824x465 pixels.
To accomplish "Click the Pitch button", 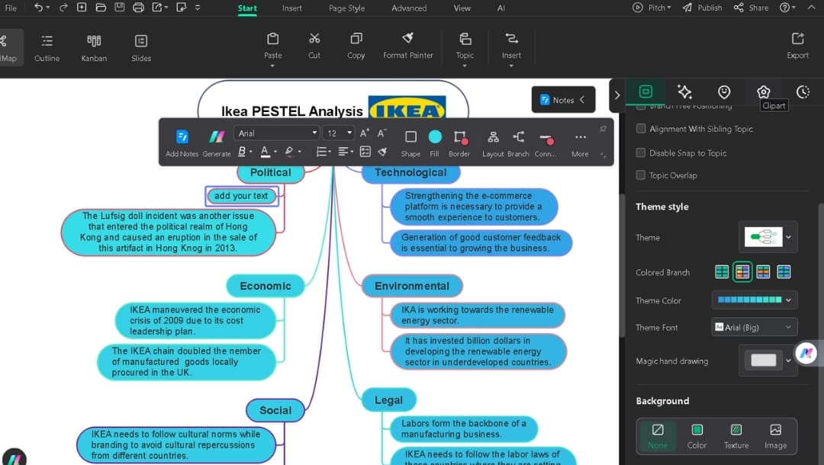I will 652,8.
